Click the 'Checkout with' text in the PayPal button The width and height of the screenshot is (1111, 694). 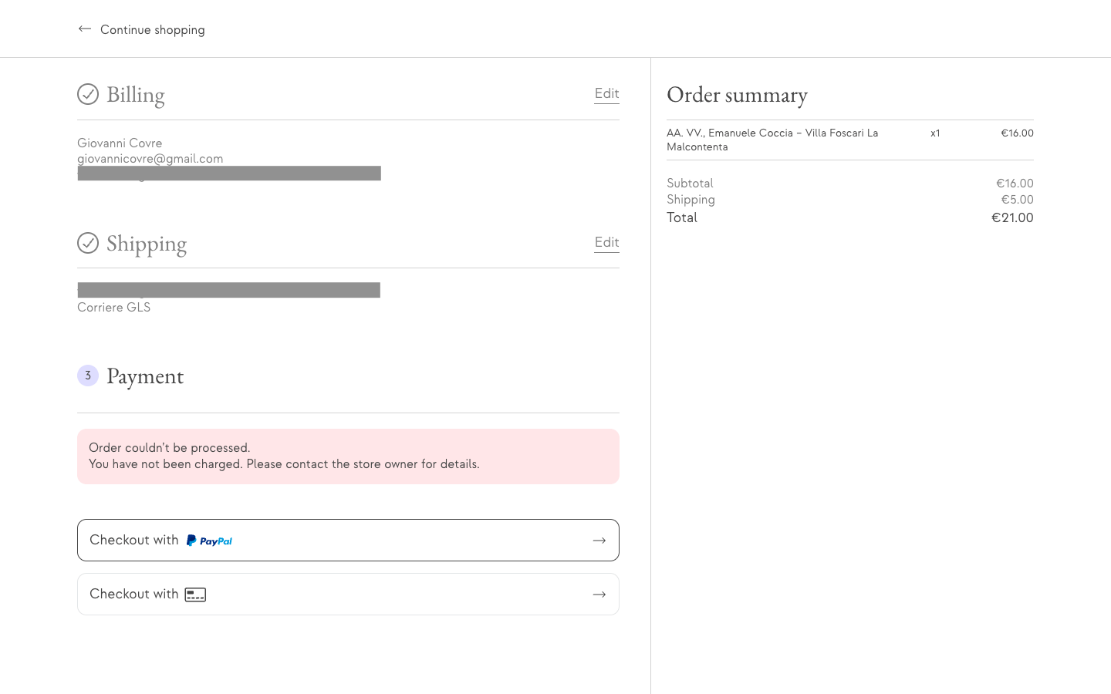(133, 540)
